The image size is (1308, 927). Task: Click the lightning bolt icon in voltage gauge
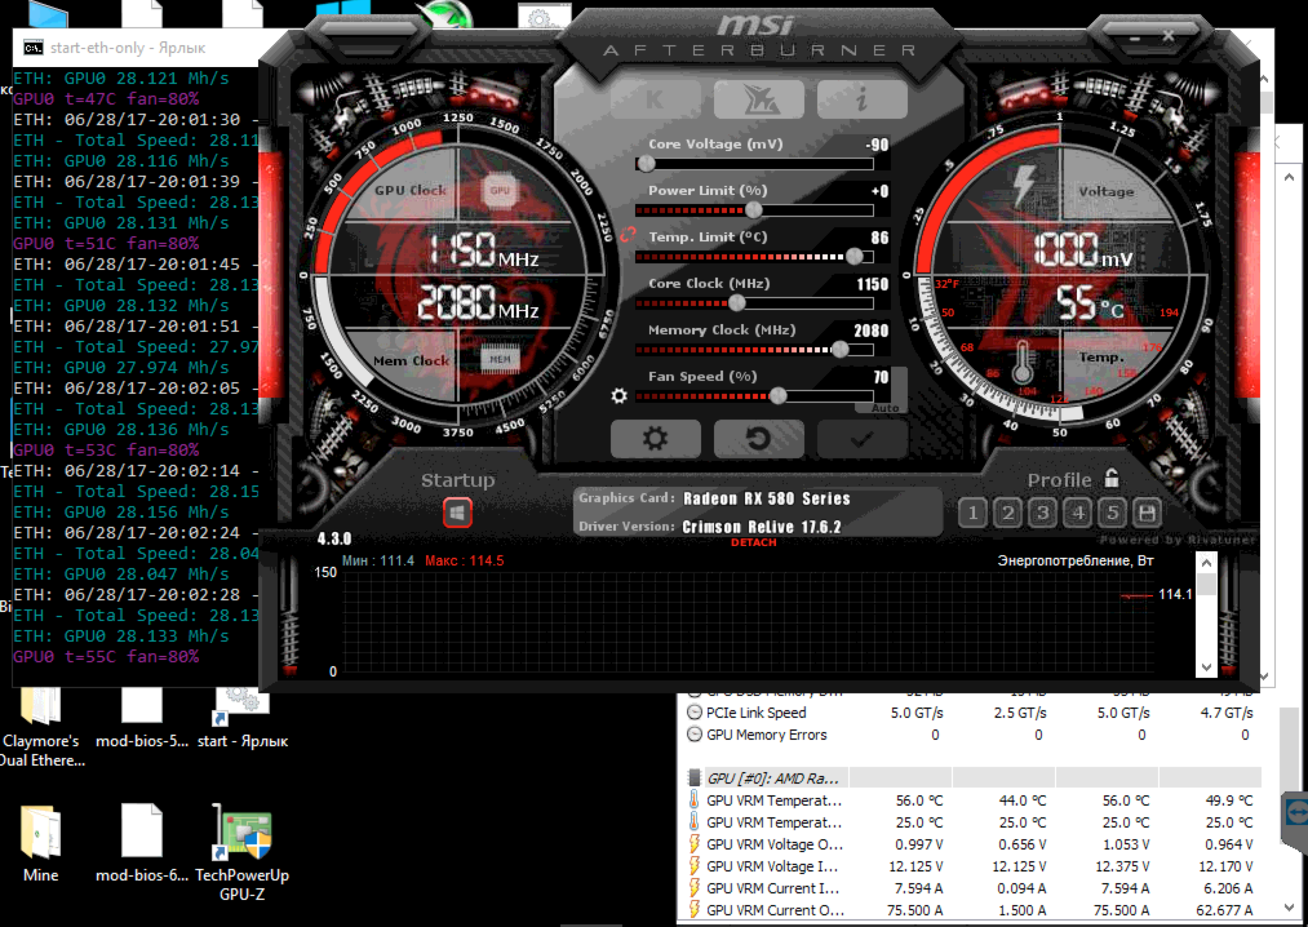(x=1024, y=185)
